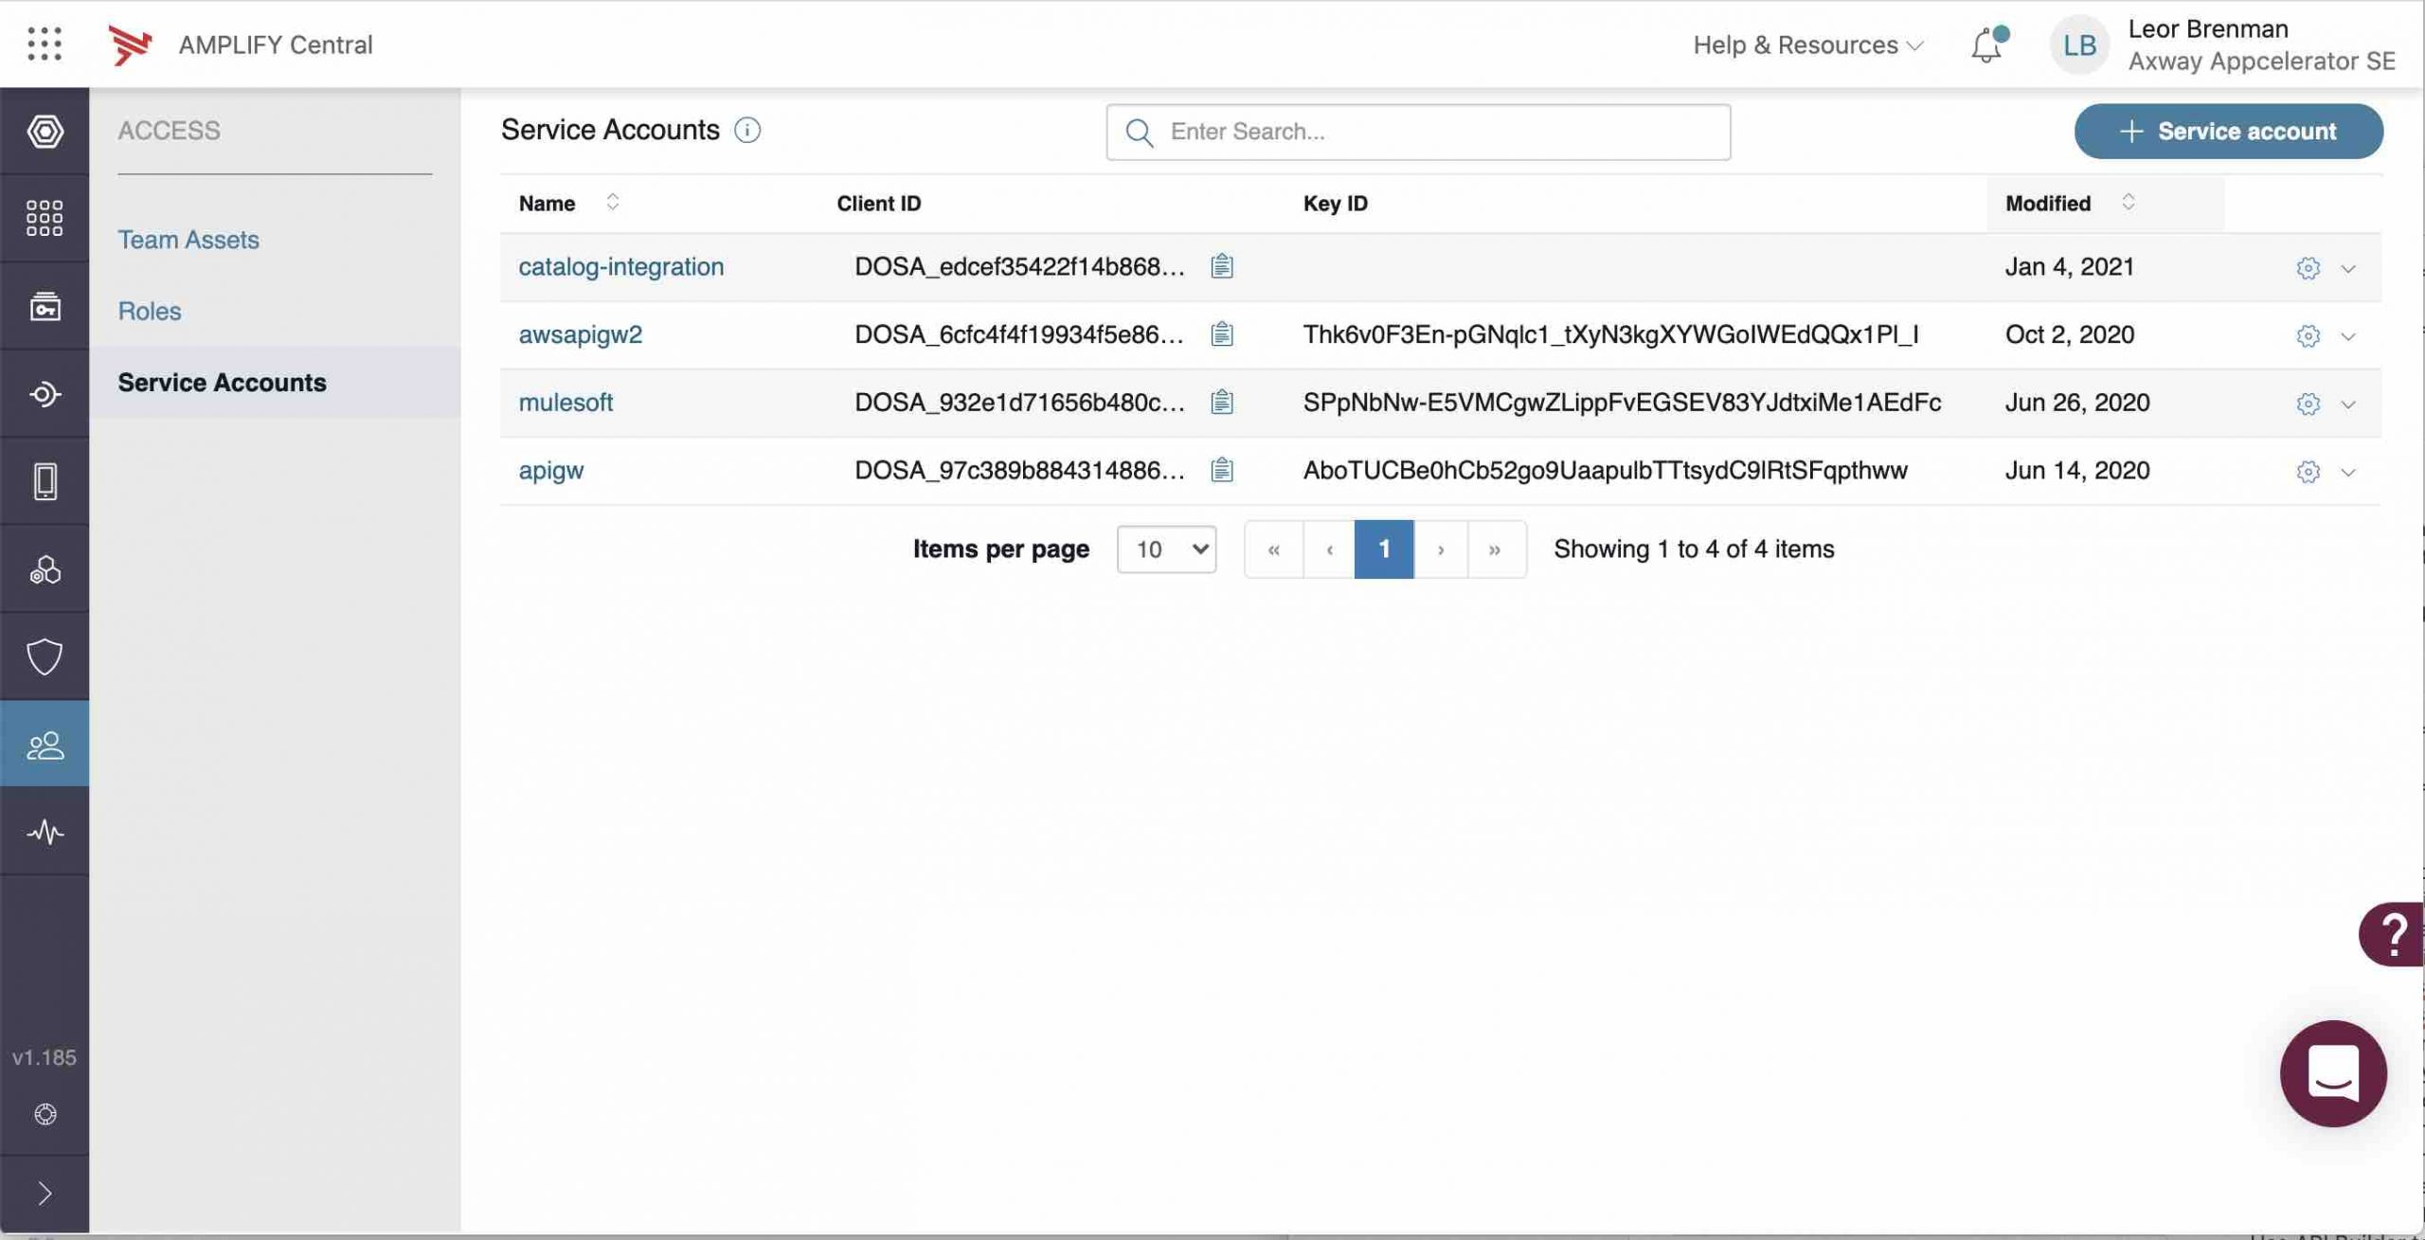Click Leor Brenman user name

pos(2208,28)
